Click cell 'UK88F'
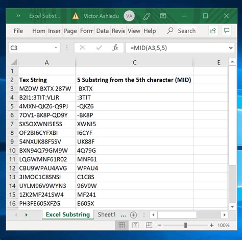The image size is (242, 240). pyautogui.click(x=134, y=141)
